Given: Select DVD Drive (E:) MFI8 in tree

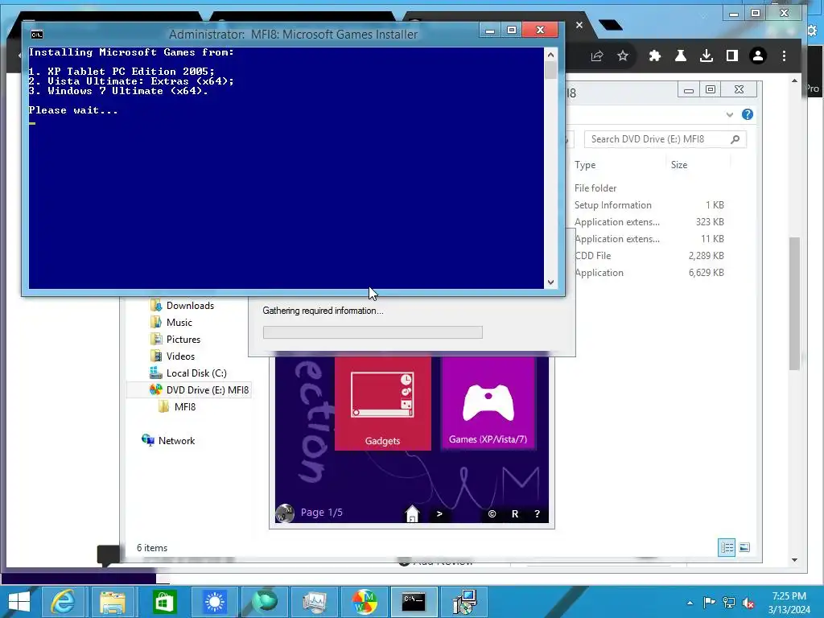Looking at the screenshot, I should [207, 390].
